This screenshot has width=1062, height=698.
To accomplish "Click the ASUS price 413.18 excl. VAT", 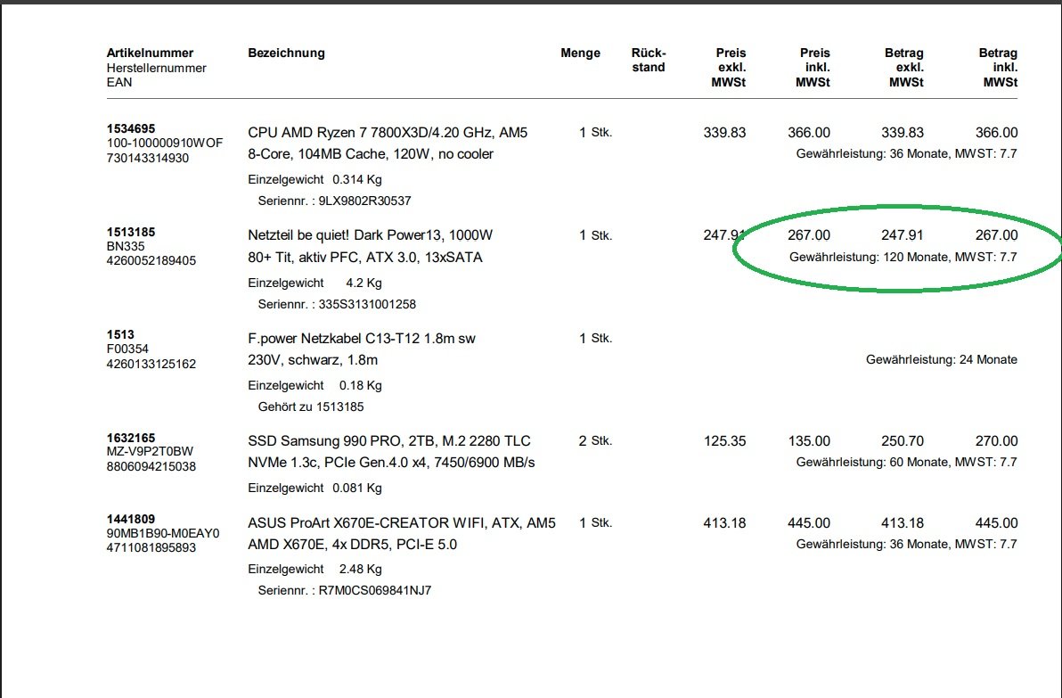I will [x=724, y=523].
